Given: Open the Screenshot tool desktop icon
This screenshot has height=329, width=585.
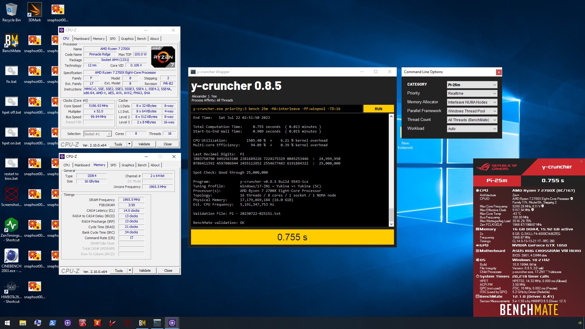Looking at the screenshot, I should (12, 197).
